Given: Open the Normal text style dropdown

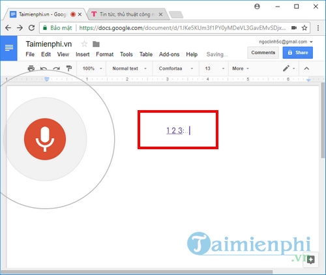Looking at the screenshot, I should tap(129, 68).
